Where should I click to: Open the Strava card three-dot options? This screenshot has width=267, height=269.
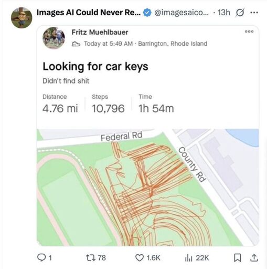[249, 32]
